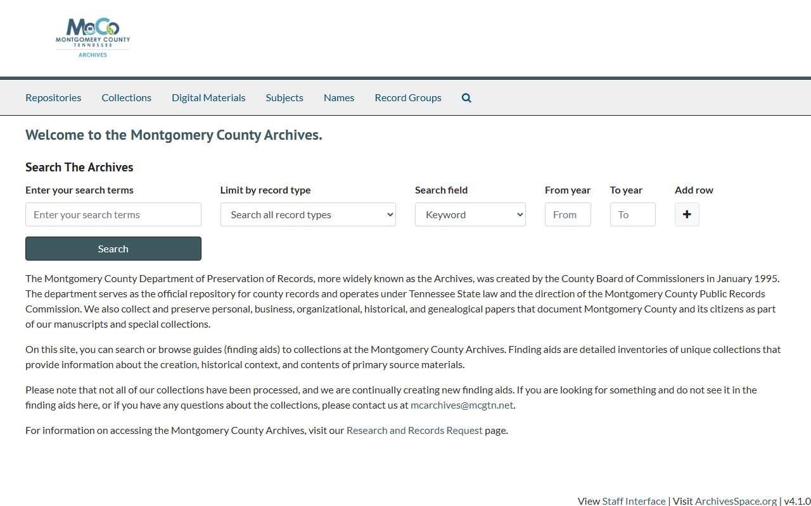Screen dimensions: 811x506
Task: Click the magnifying glass search icon in navbar
Action: (x=466, y=98)
